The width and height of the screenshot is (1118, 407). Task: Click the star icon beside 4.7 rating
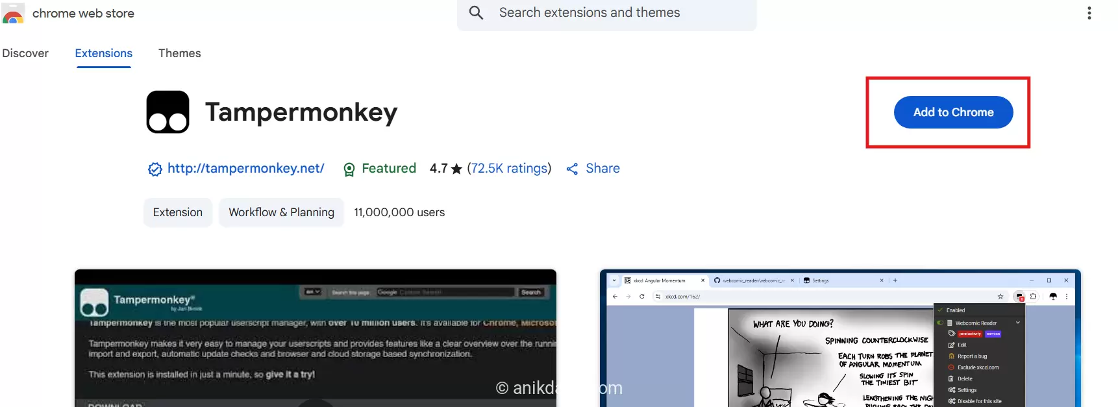456,169
